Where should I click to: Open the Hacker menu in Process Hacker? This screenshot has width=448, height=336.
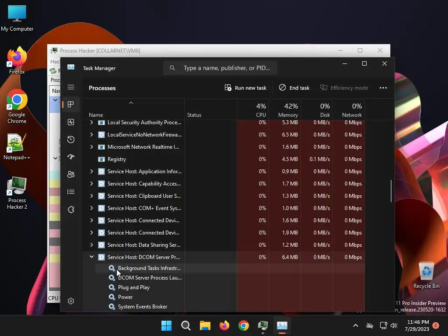pyautogui.click(x=55, y=61)
